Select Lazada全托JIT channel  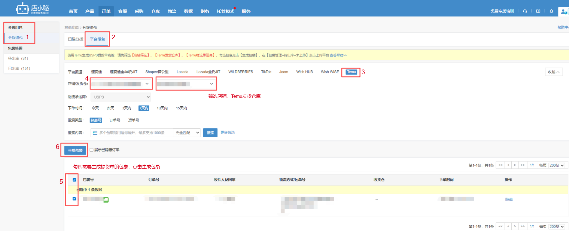click(x=208, y=72)
